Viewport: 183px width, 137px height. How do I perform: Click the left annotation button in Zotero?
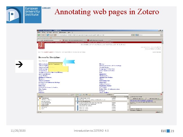138,98
